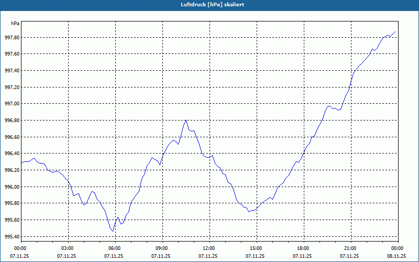Click the 15:00 time axis label
419x262 pixels.
(x=257, y=248)
